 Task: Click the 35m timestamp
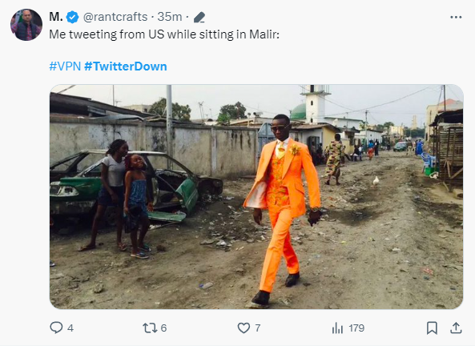(170, 17)
